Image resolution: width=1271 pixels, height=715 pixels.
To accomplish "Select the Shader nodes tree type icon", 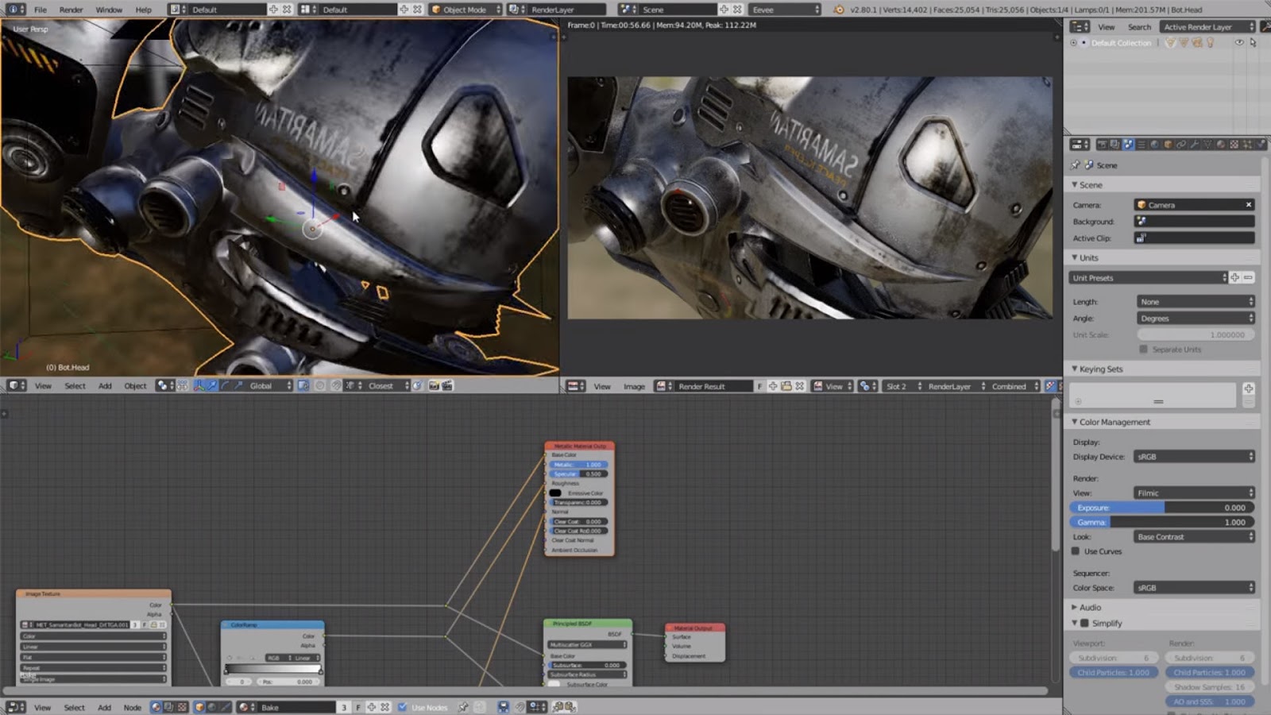I will [x=156, y=707].
